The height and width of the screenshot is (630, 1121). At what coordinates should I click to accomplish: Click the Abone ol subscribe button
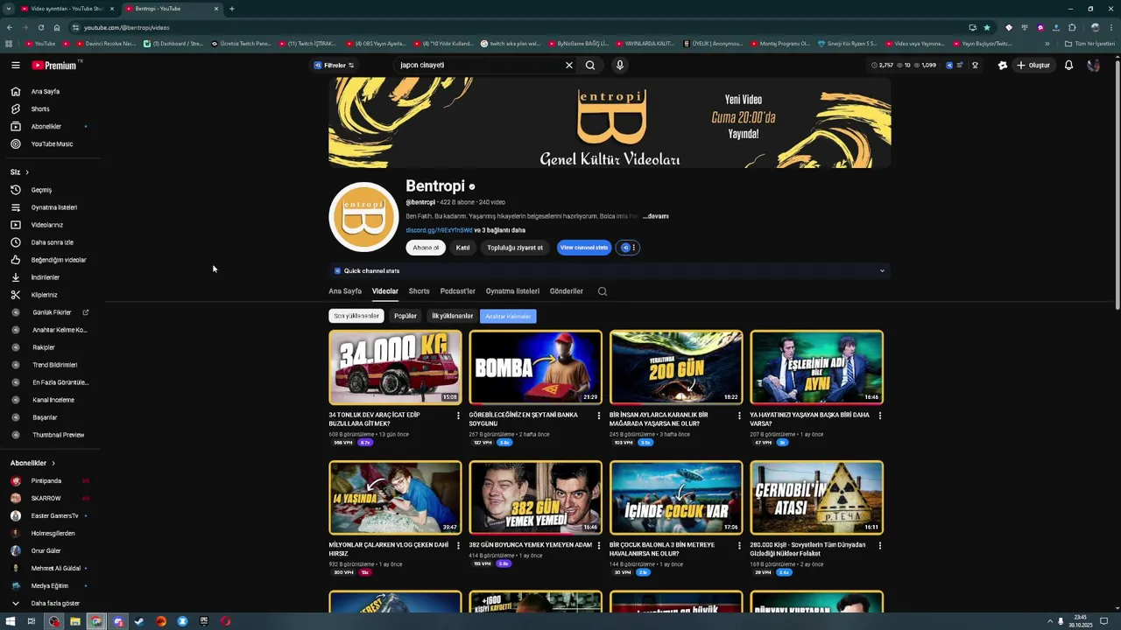pyautogui.click(x=426, y=248)
